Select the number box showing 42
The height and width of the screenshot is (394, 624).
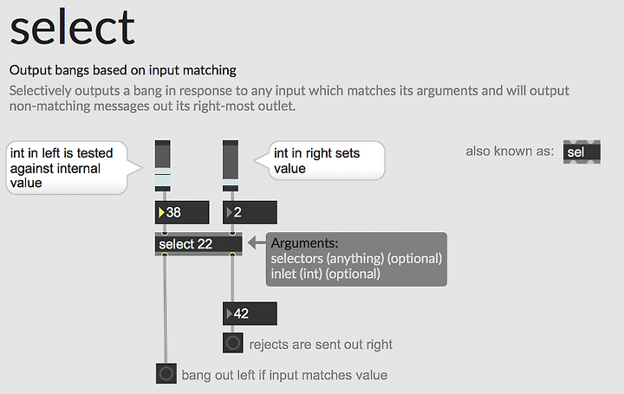250,313
